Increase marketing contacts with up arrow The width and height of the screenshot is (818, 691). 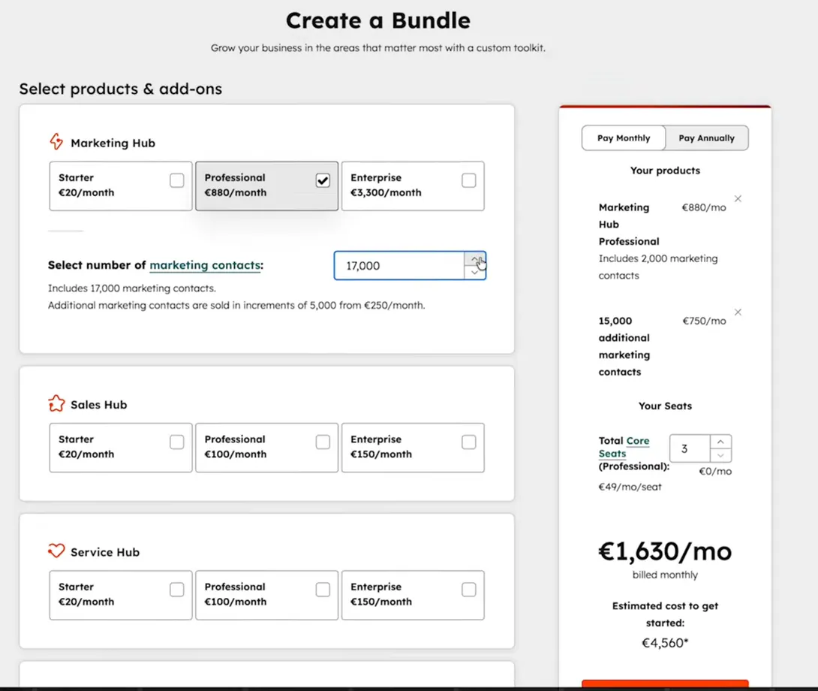(x=474, y=259)
